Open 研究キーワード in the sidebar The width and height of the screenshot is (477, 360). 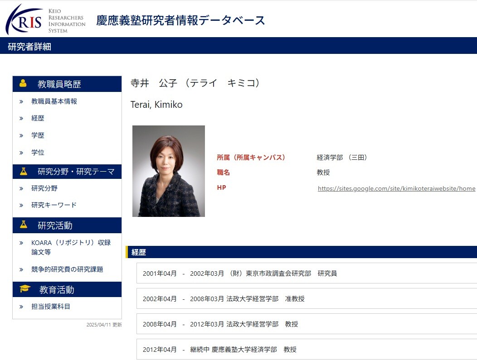tap(54, 205)
